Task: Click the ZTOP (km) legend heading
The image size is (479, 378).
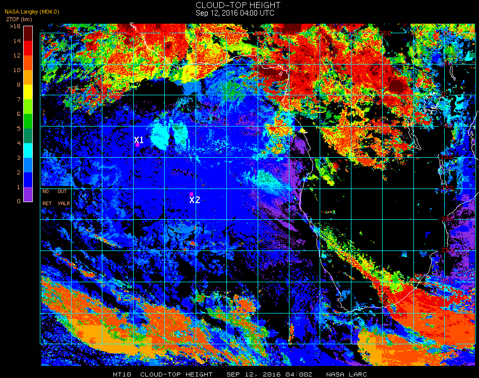Action: (19, 19)
